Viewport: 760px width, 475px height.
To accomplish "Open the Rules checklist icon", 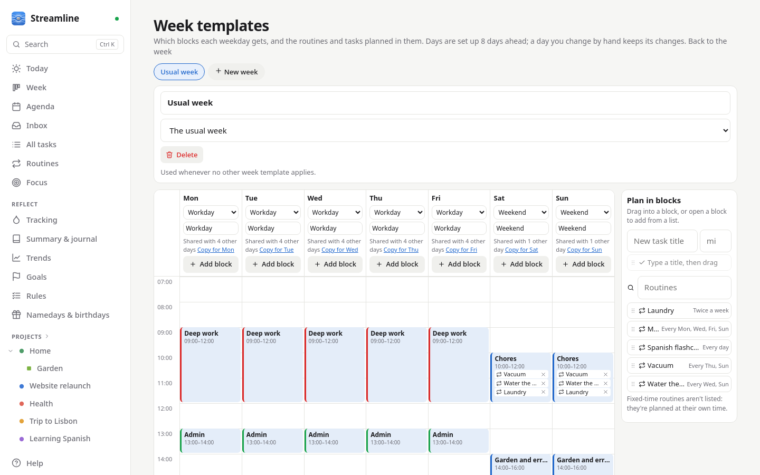I will coord(16,296).
